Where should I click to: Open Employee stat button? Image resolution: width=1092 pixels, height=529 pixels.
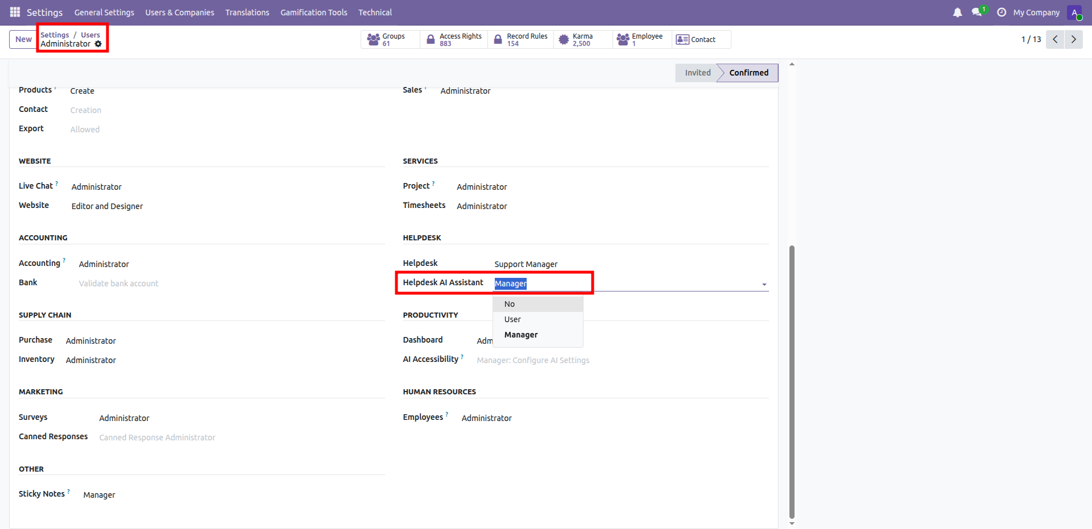point(642,39)
